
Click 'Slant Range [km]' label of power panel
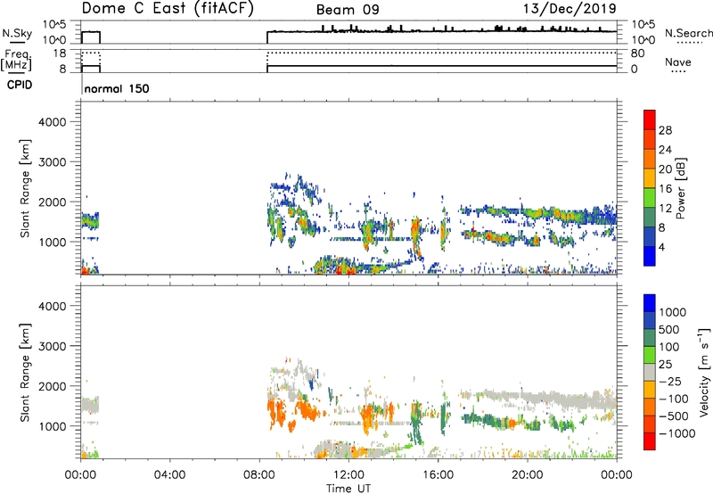pos(25,188)
